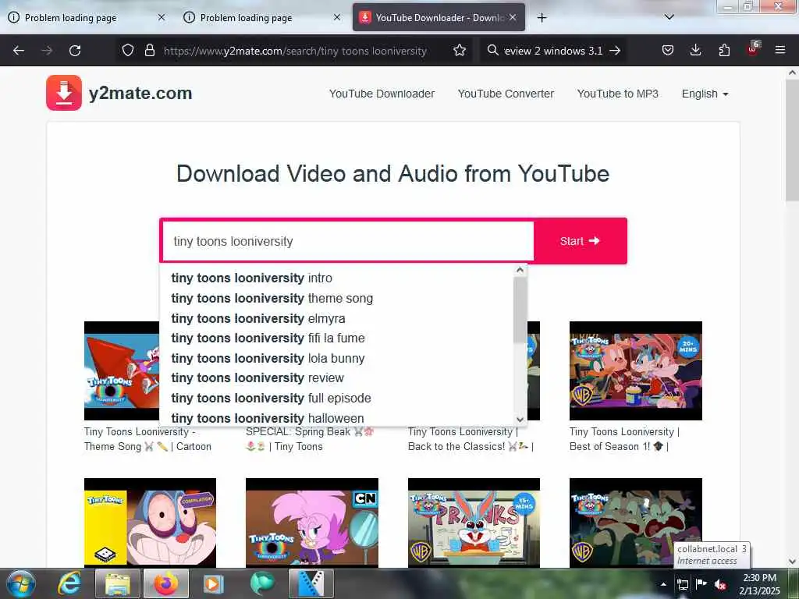The image size is (799, 599).
Task: Open the uBlock extension icon with badge
Action: [753, 49]
